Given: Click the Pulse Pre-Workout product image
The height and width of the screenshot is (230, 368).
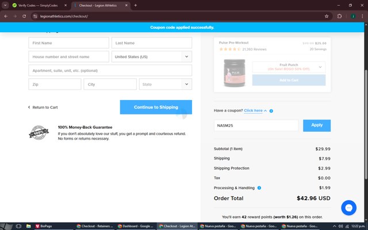Looking at the screenshot, I should (234, 73).
